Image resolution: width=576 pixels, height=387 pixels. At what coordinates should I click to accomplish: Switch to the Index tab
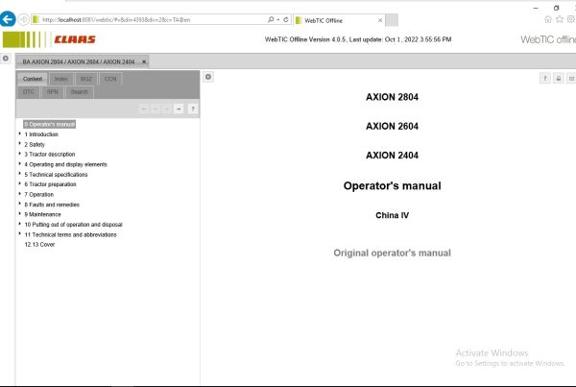(61, 79)
